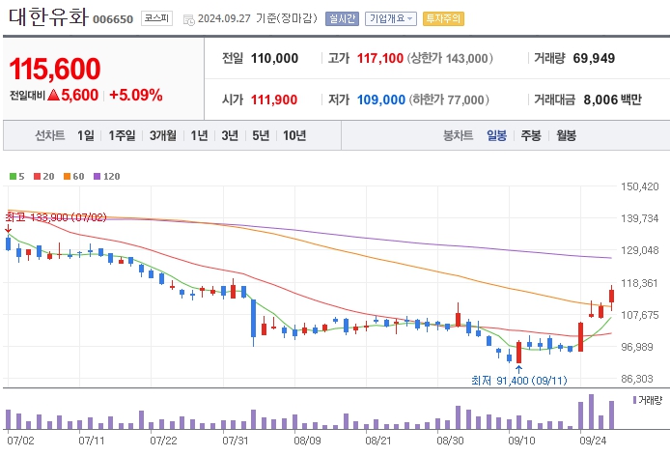Select the 1주일 line chart tab

pyautogui.click(x=122, y=135)
